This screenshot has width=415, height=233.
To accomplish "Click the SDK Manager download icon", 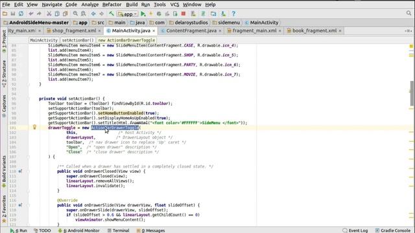I will click(x=223, y=14).
